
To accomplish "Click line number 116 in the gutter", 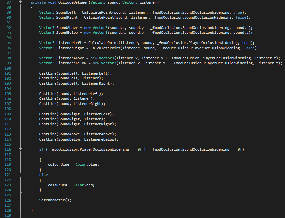I will coord(8,149).
